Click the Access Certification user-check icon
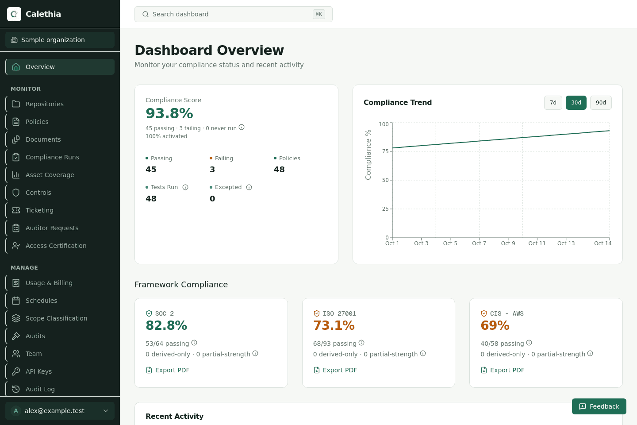This screenshot has height=425, width=637. point(16,246)
